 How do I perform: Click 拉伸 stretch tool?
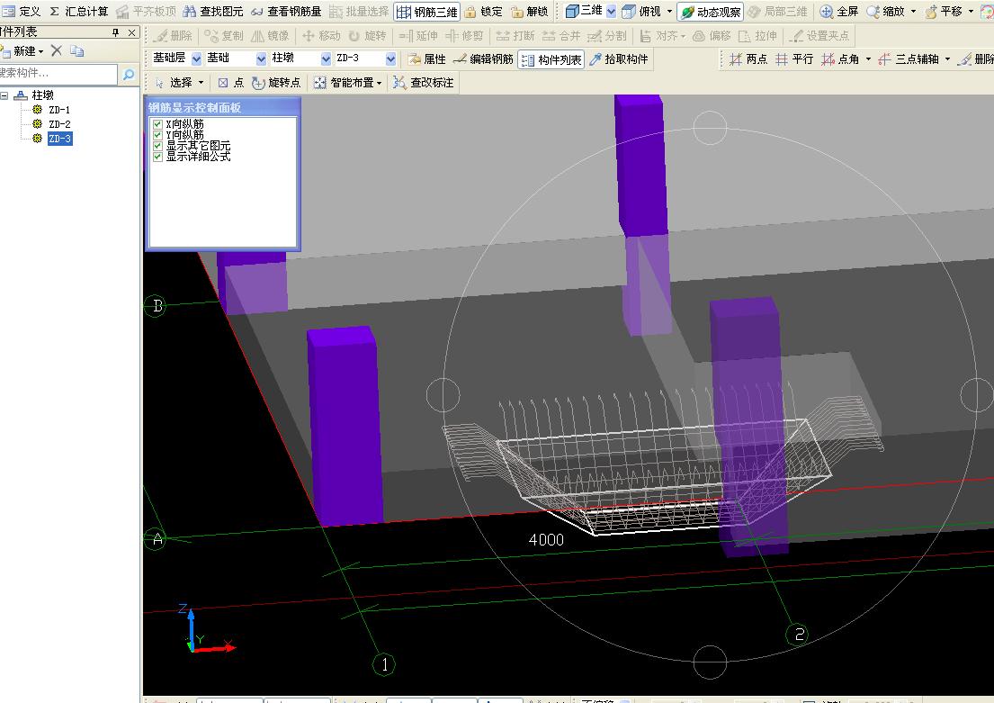tap(757, 35)
